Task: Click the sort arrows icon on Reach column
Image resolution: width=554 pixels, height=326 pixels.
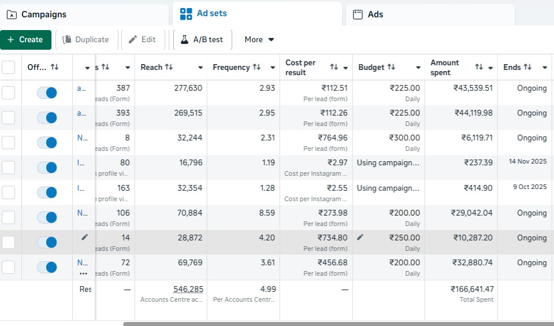Action: pos(169,68)
